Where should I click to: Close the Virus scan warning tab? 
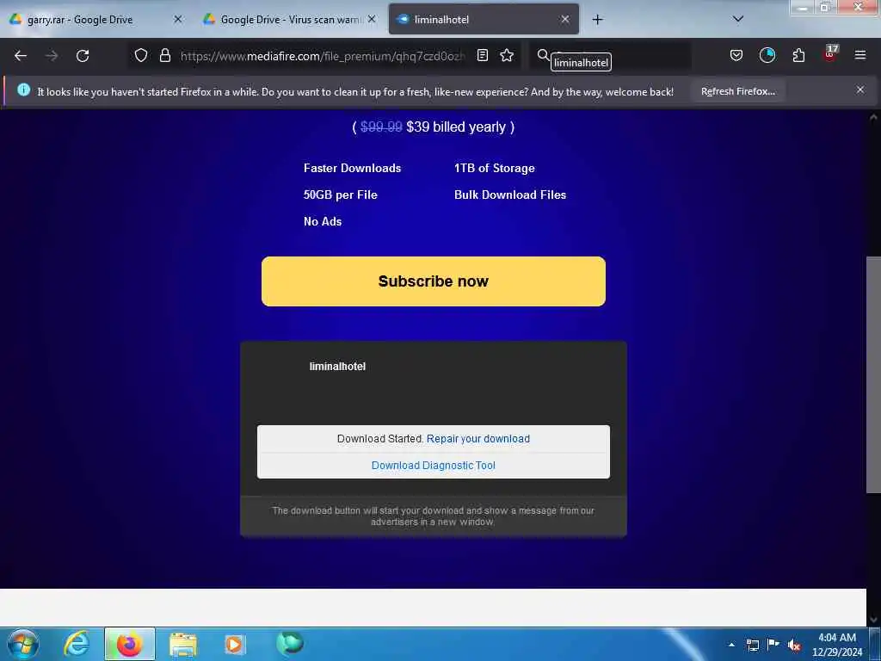click(x=372, y=19)
